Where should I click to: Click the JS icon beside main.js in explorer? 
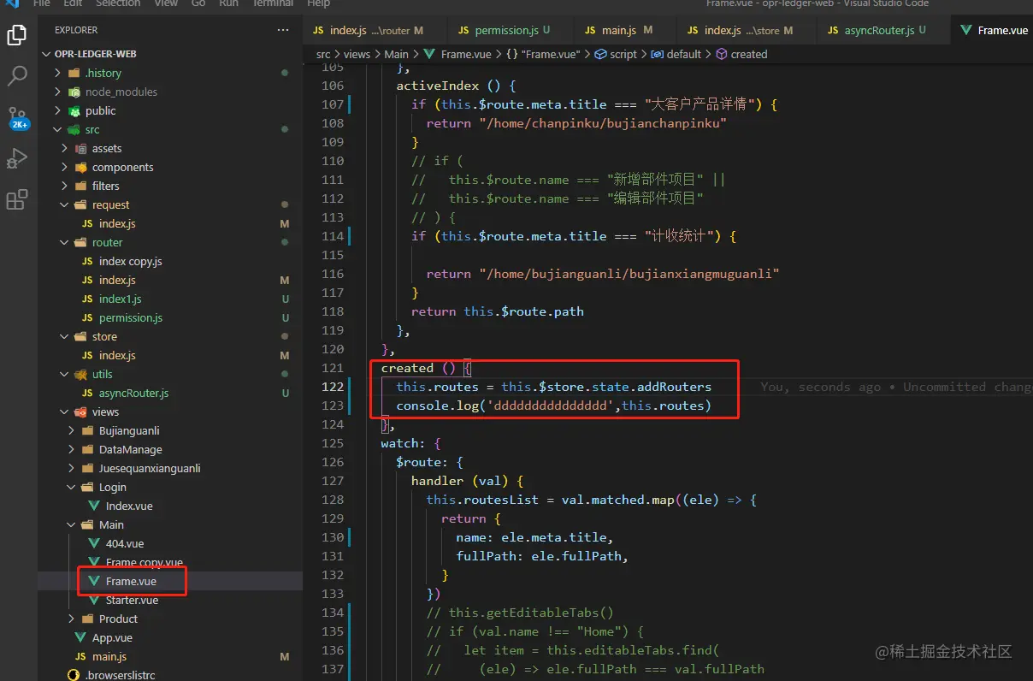click(x=80, y=656)
